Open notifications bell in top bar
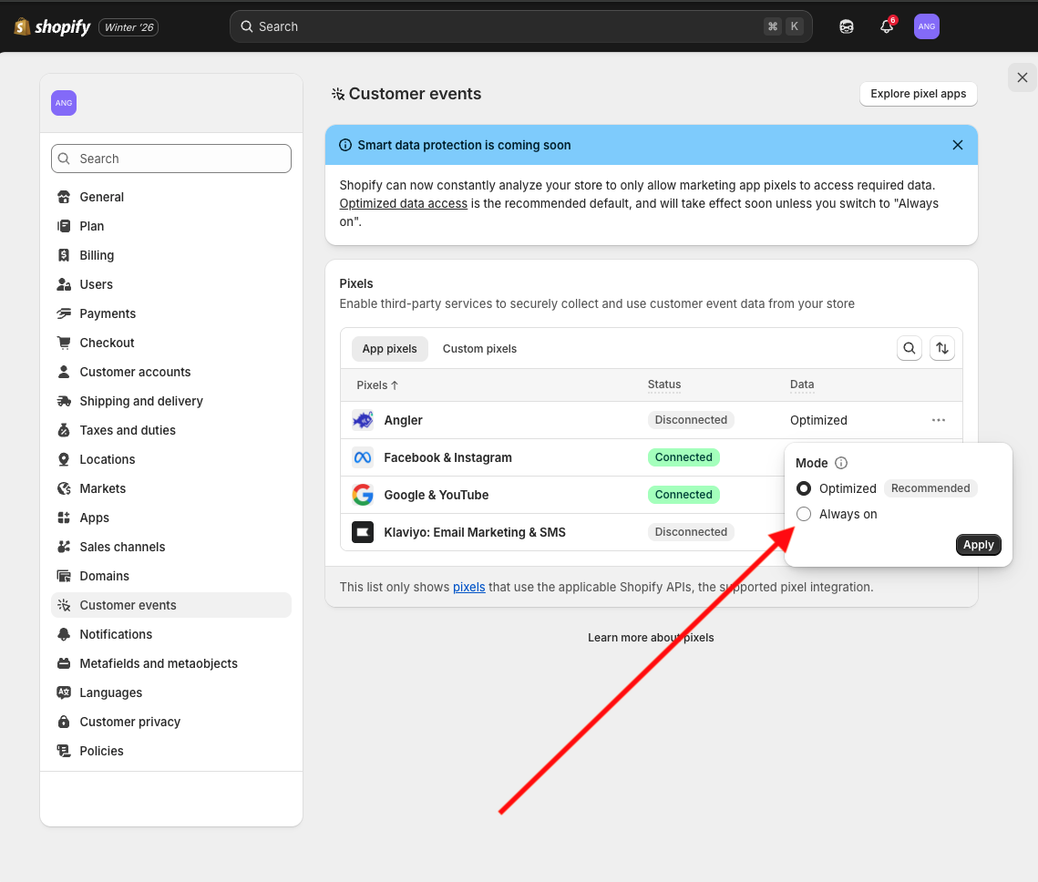The image size is (1038, 882). 887,26
